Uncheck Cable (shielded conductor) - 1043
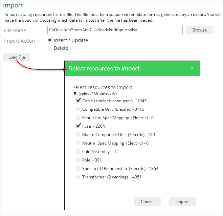Image resolution: width=223 pixels, height=216 pixels. point(78,101)
